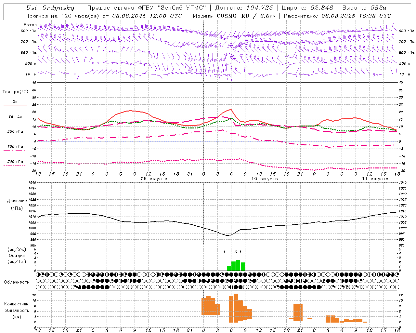Click the pink dotted line sample under legend "500 гПа"
Screen dimensions: 416x333
pyautogui.click(x=15, y=165)
